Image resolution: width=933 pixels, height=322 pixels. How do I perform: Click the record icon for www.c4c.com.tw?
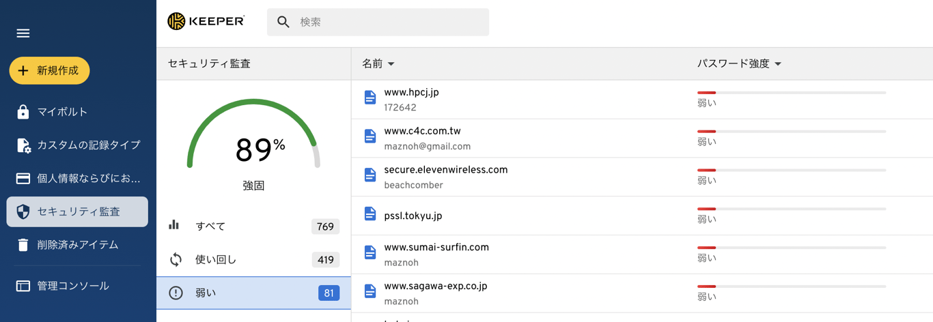370,136
